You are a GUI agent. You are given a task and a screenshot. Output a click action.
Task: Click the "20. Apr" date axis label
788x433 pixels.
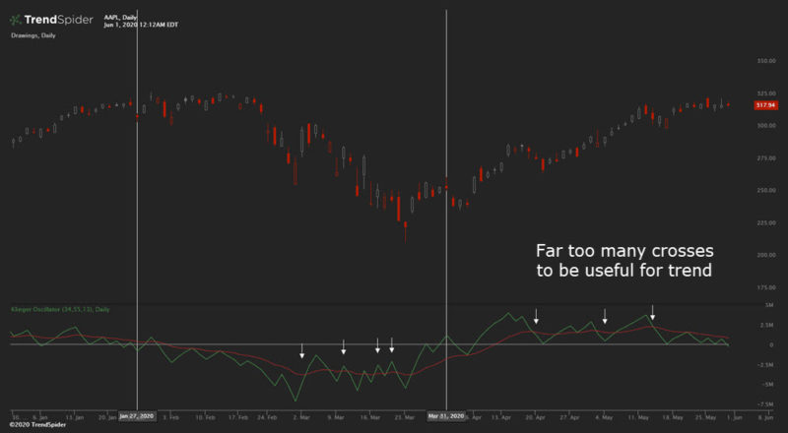click(x=536, y=417)
